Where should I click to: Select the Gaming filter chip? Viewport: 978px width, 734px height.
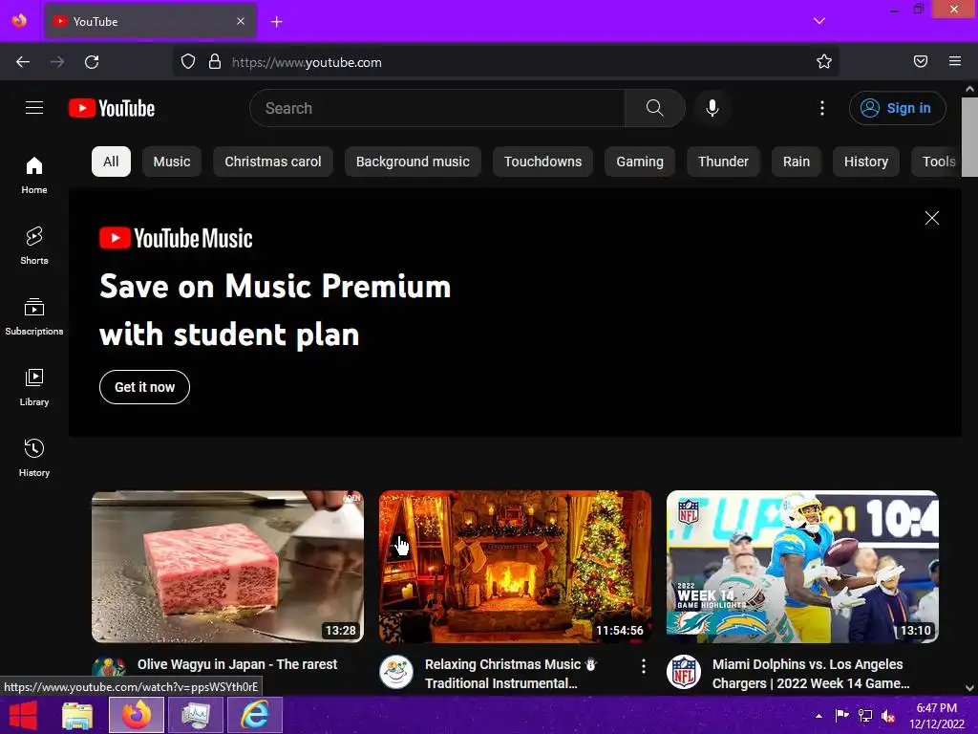(639, 162)
